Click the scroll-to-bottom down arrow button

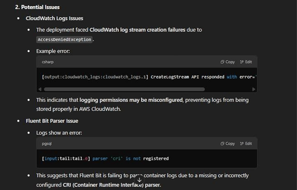[x=140, y=180]
